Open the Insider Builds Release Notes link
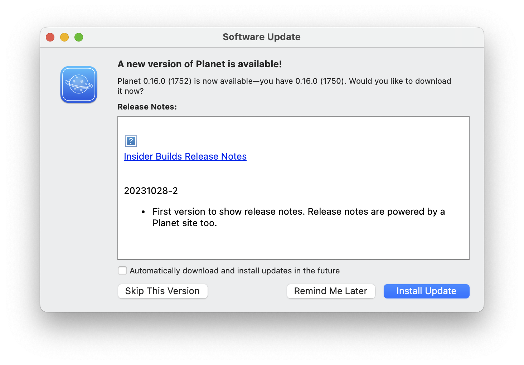 [x=185, y=156]
